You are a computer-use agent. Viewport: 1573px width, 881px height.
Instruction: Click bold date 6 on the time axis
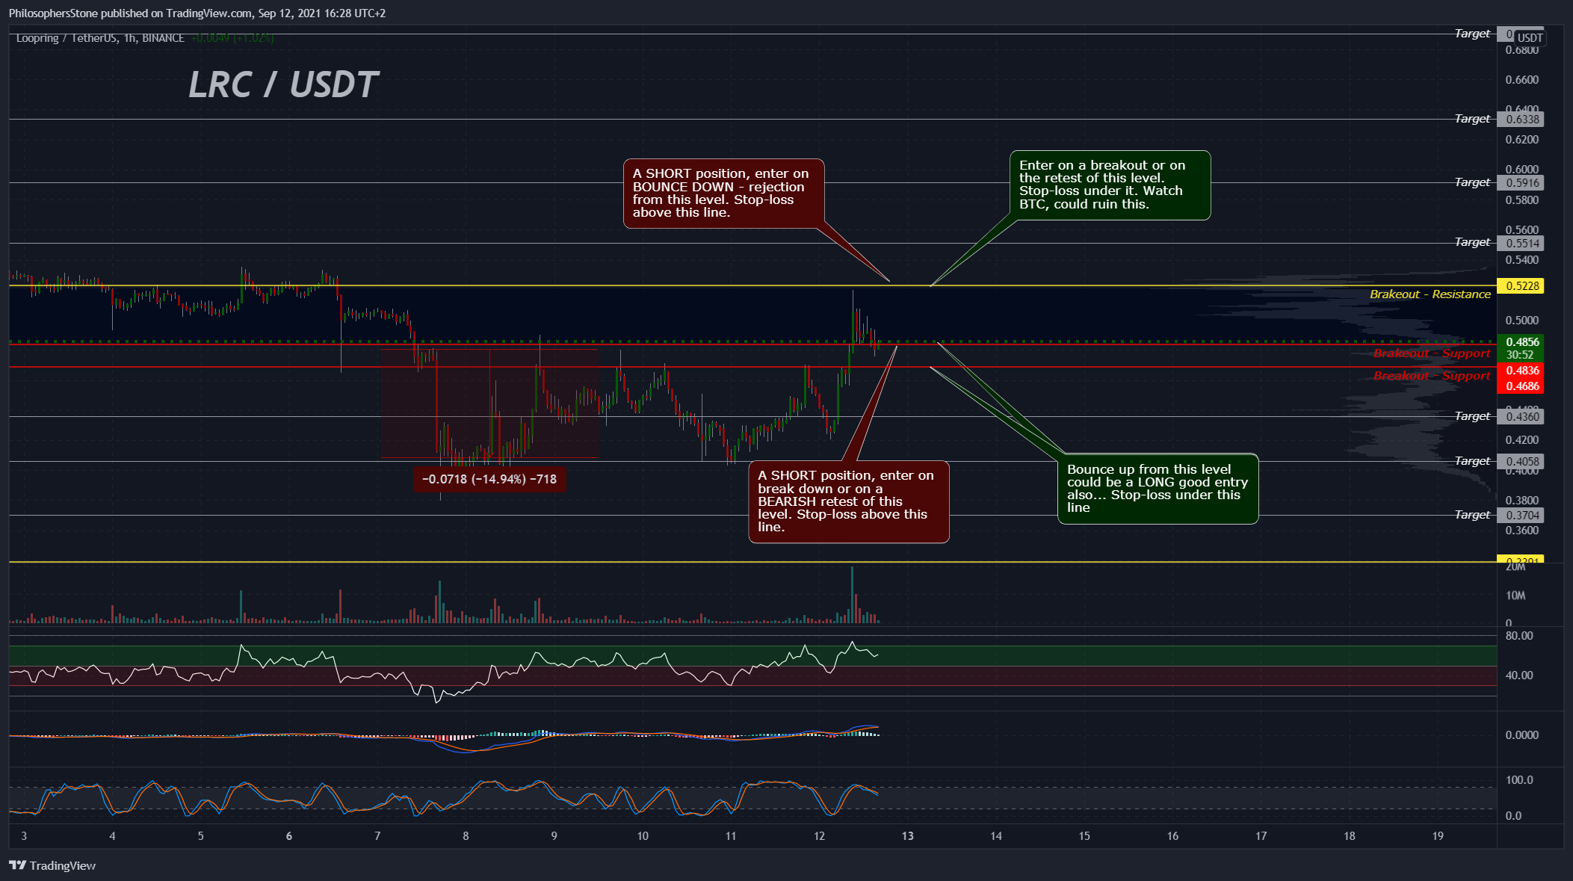(x=289, y=836)
